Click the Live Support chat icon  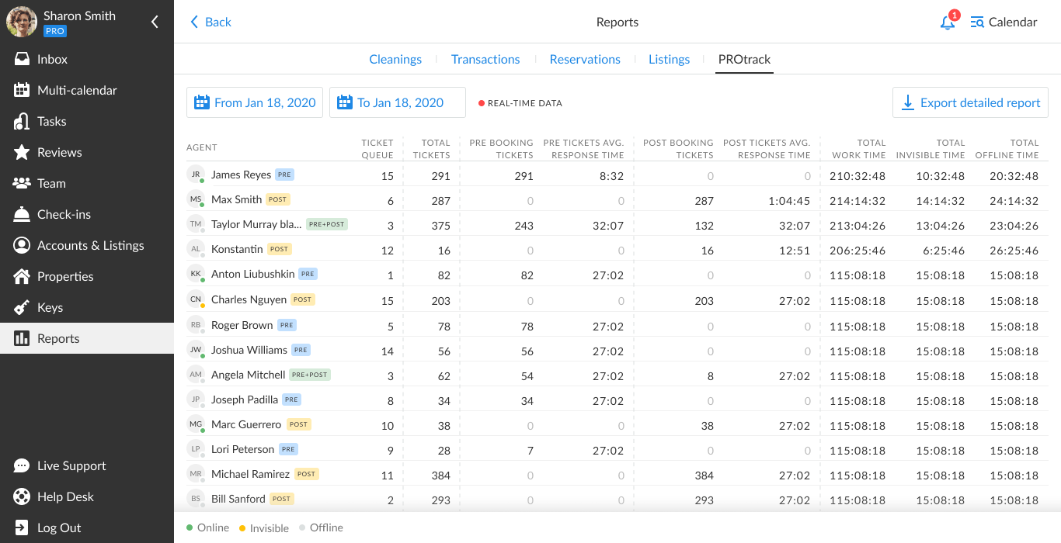point(22,465)
